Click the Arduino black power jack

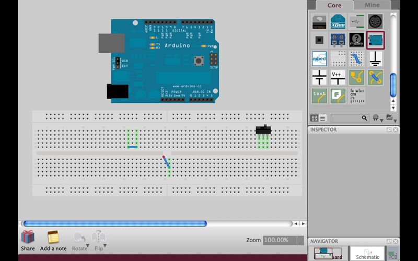[x=118, y=91]
